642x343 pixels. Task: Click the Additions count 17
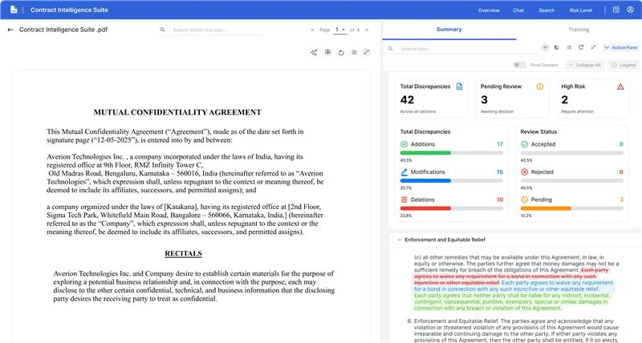[500, 144]
